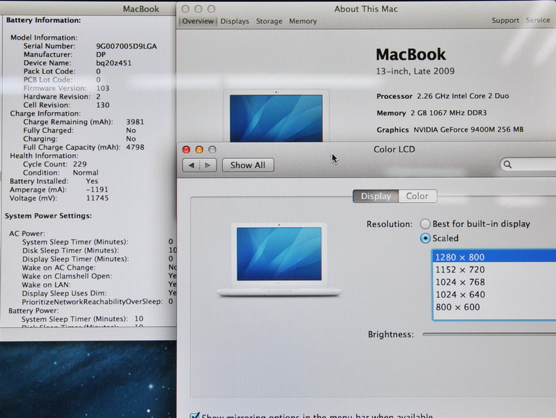Viewport: 556px width, 418px height.
Task: Click Memory 2 GB 1067 MHz DDR3 text
Action: (431, 113)
